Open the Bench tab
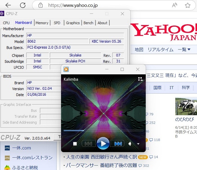The height and width of the screenshot is (170, 197). (88, 23)
